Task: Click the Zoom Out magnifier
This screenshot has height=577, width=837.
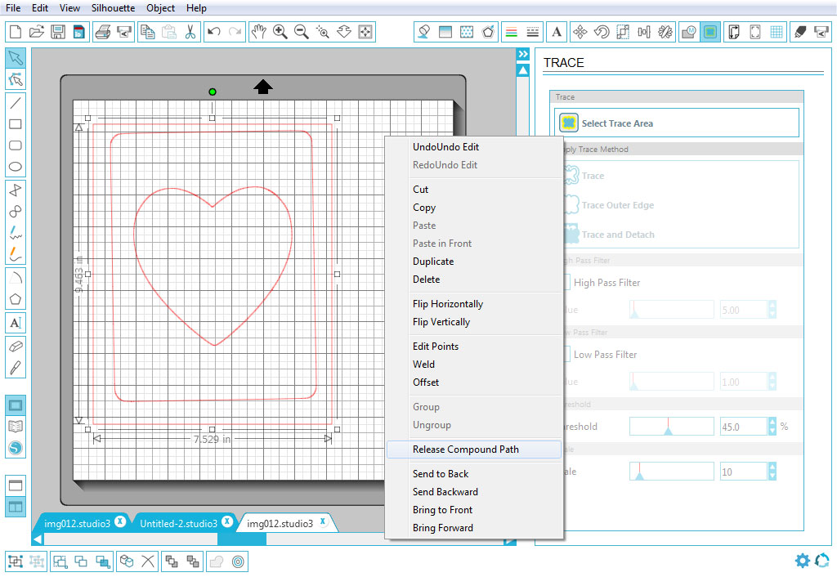Action: click(302, 32)
